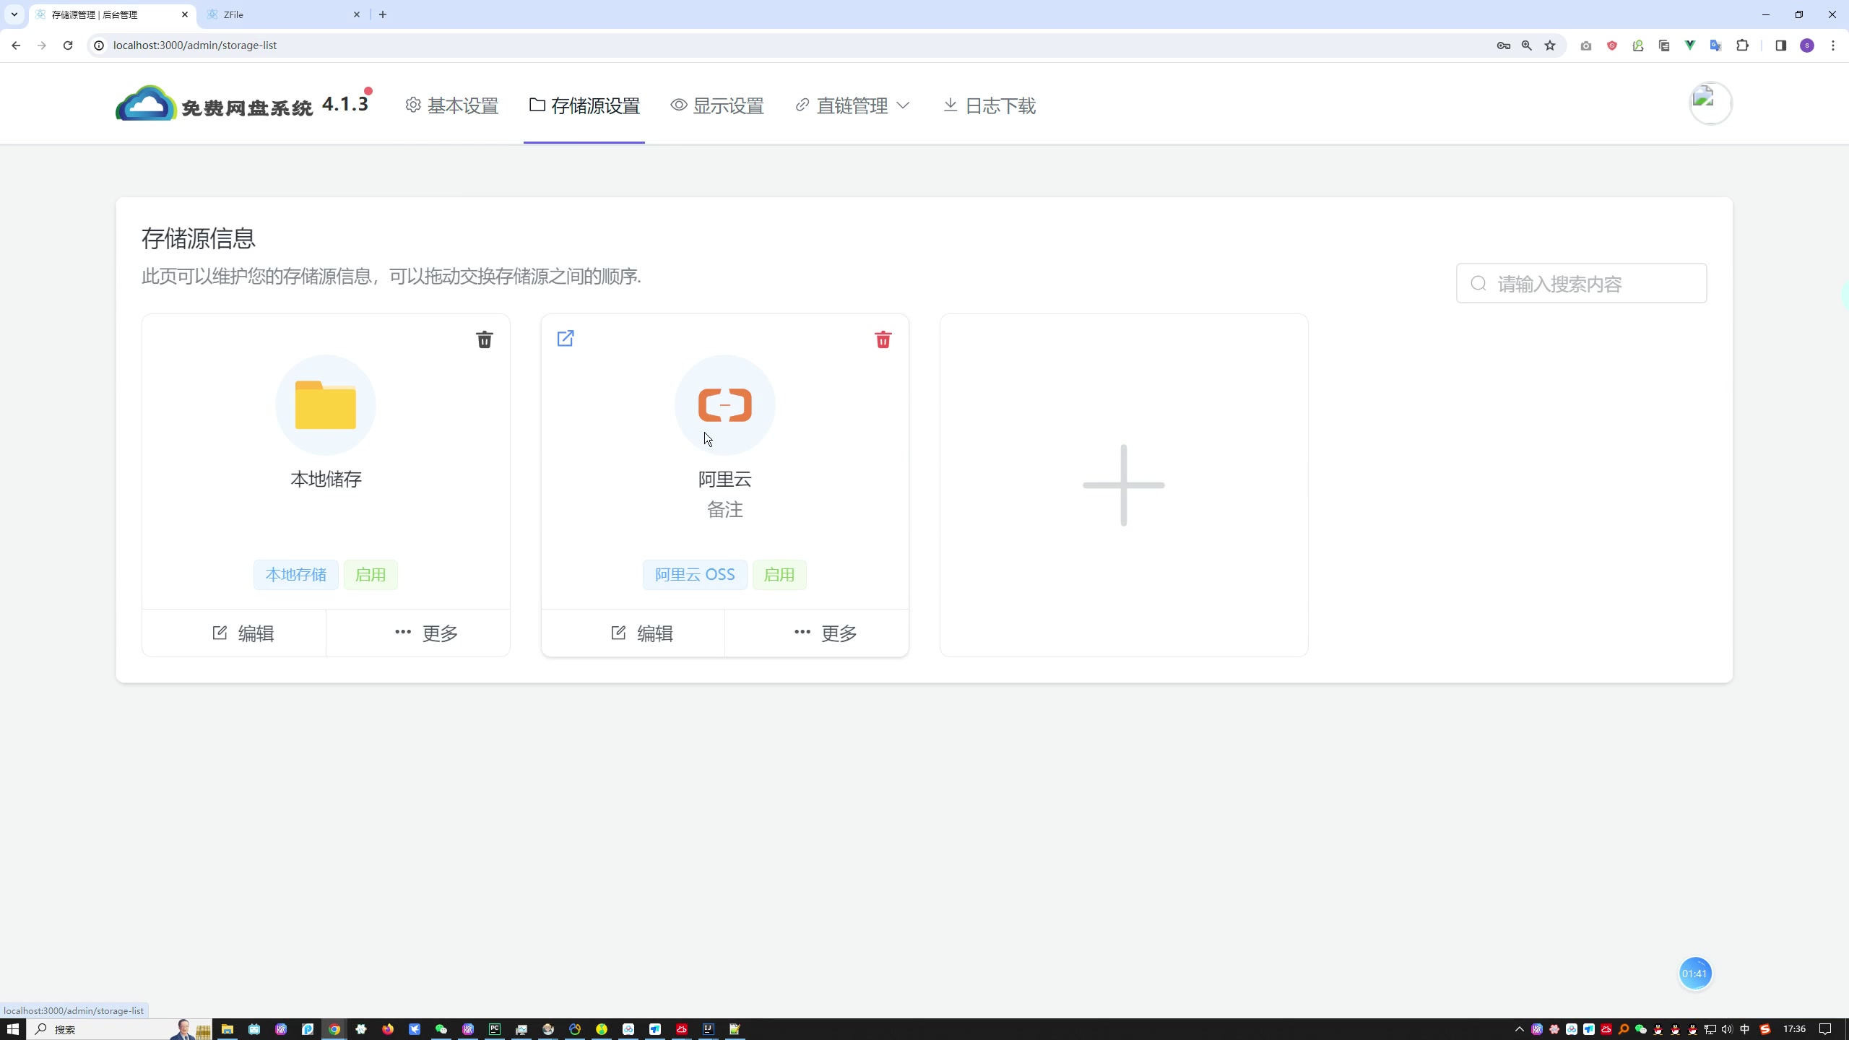Delete the 本地储存 storage with trash icon
1849x1040 pixels.
[484, 339]
